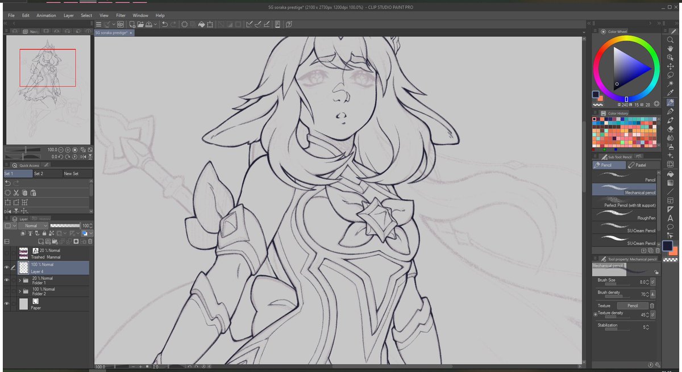
Task: Click Undo arrow in the command bar
Action: click(x=164, y=24)
